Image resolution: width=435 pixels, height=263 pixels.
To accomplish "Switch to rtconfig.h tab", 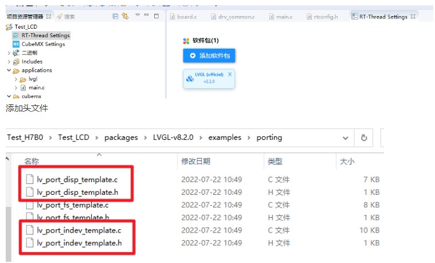I will point(322,17).
